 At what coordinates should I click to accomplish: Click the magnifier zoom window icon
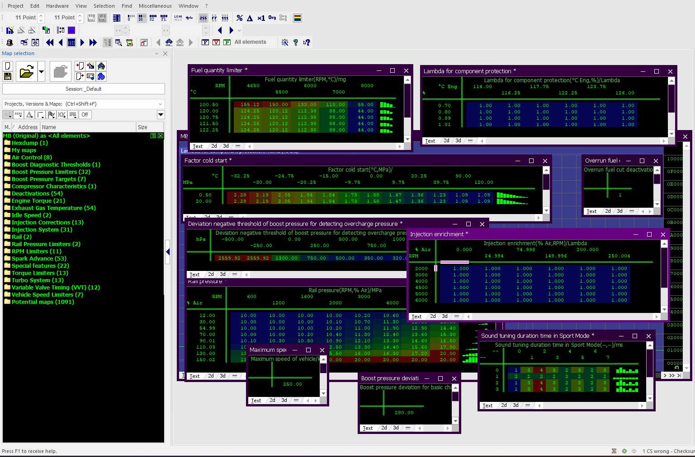[118, 42]
